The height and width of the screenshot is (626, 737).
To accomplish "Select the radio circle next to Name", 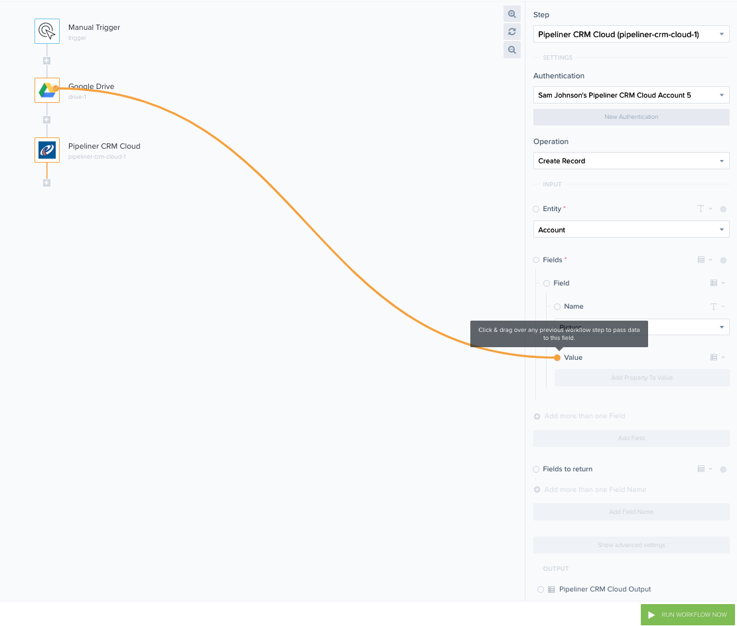I will click(x=557, y=306).
